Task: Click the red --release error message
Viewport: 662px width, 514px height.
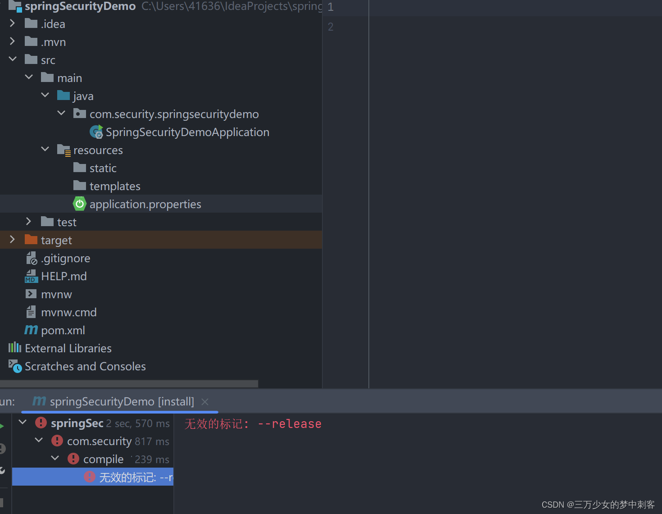Action: [253, 424]
